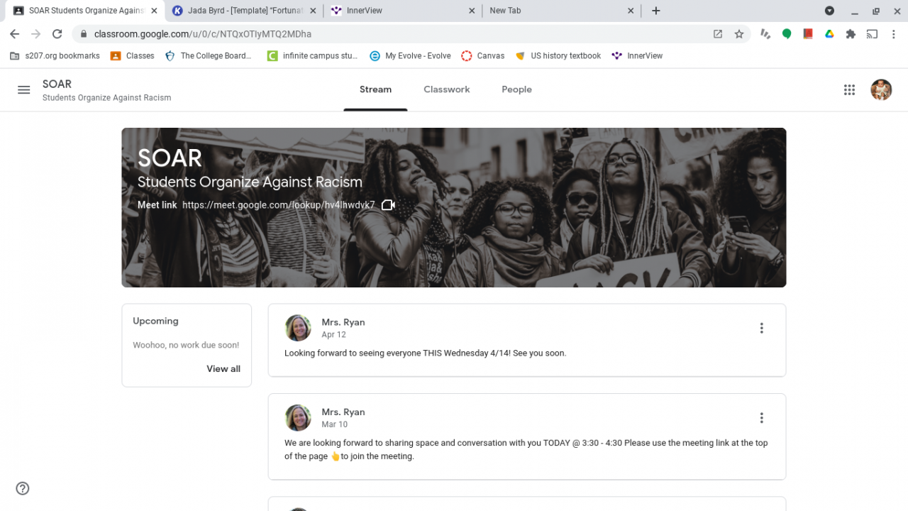The width and height of the screenshot is (908, 511).
Task: Bookmark this page with the star icon
Action: [739, 34]
